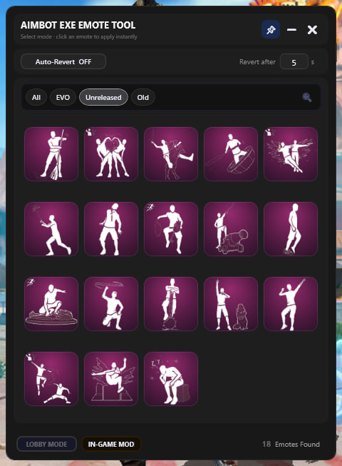The width and height of the screenshot is (342, 466).
Task: Switch to LOBBY MODE
Action: point(46,444)
